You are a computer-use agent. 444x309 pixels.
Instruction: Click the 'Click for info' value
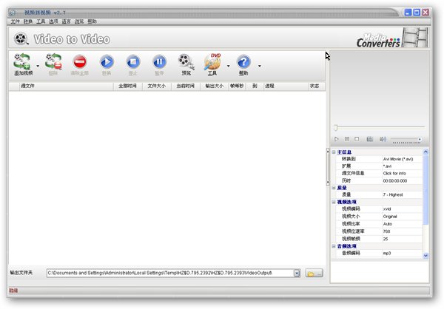pyautogui.click(x=394, y=173)
